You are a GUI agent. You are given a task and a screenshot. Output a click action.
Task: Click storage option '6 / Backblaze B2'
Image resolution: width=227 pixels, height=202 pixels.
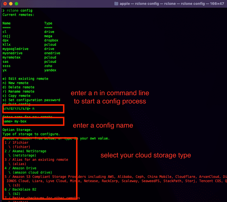pyautogui.click(x=20, y=189)
